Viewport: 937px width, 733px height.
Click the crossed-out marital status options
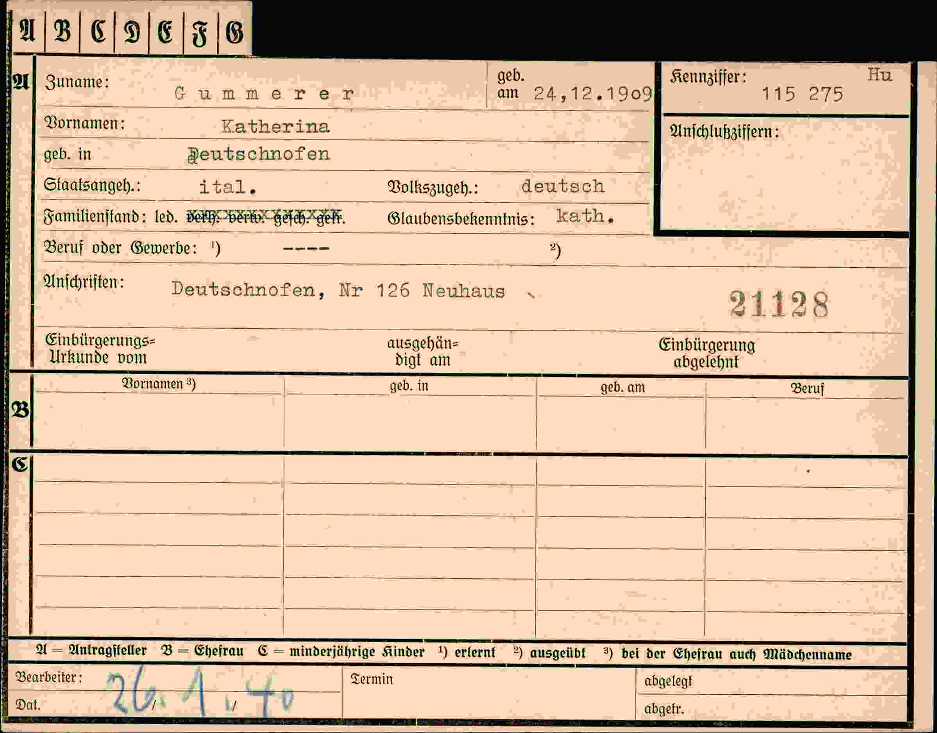[x=266, y=218]
